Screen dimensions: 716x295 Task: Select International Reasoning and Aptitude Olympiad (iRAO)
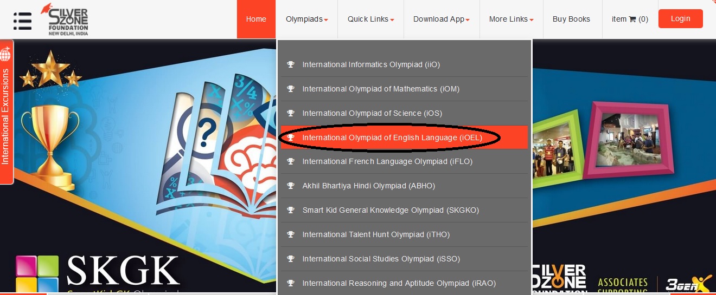(x=404, y=283)
